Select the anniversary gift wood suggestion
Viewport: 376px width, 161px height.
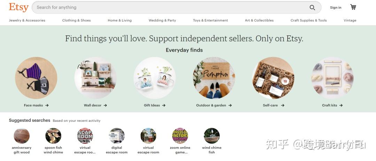pos(22,136)
